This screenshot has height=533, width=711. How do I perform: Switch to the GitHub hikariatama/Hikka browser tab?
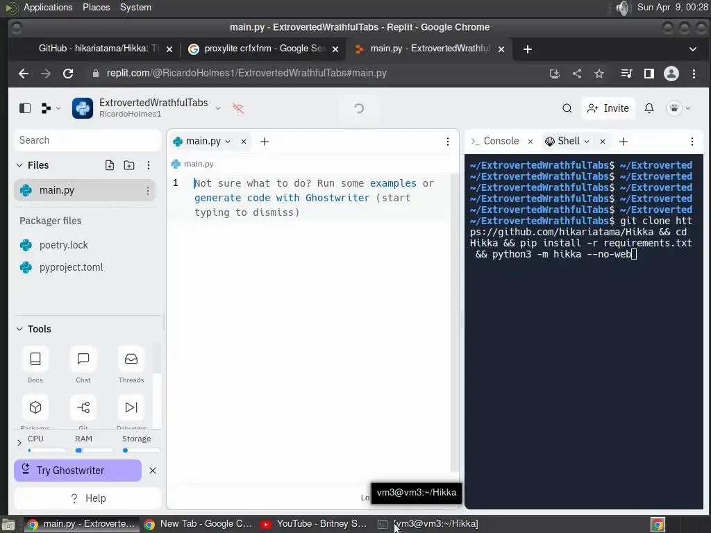coord(99,49)
